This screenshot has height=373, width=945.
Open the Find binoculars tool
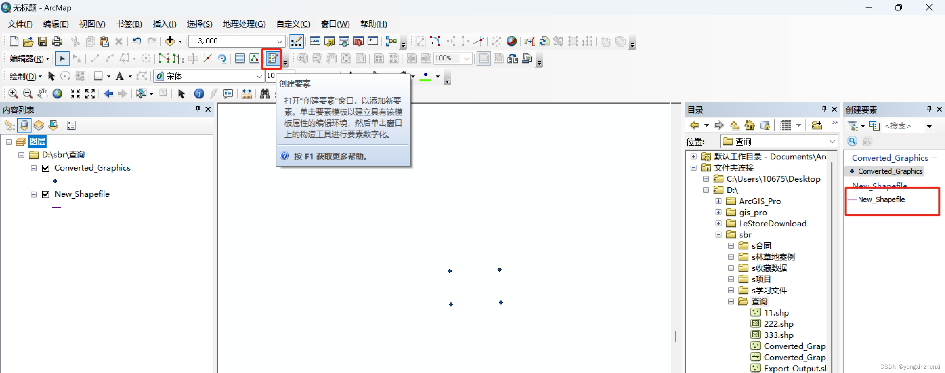click(x=265, y=94)
